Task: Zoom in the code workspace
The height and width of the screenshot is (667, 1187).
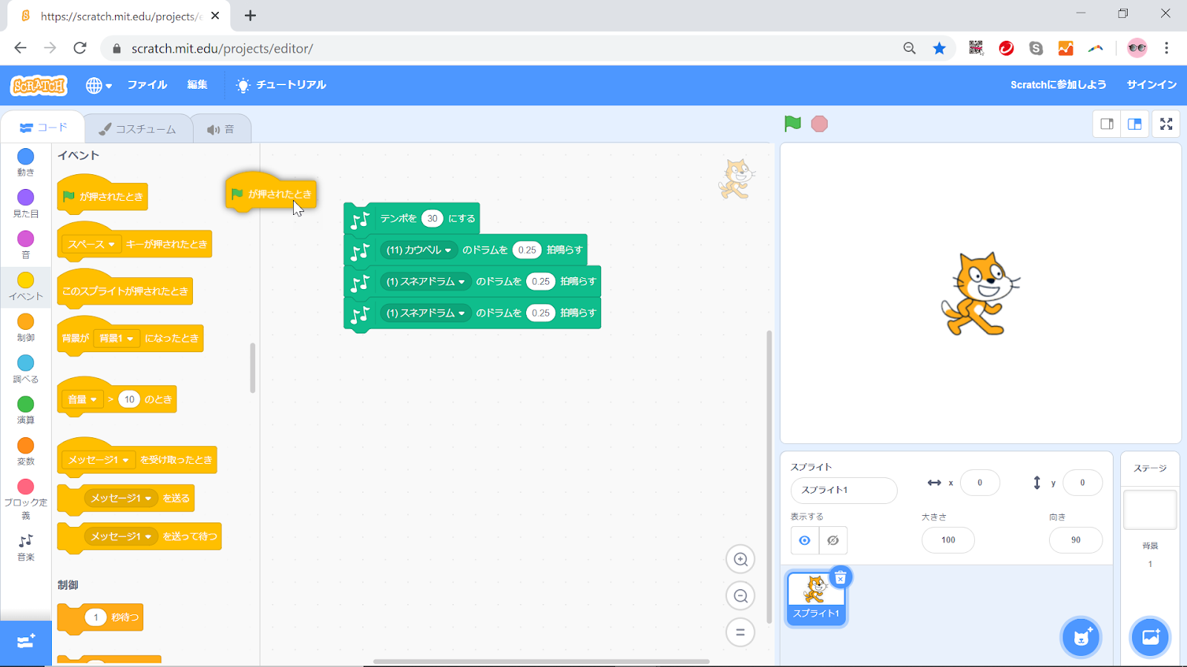Action: (740, 560)
